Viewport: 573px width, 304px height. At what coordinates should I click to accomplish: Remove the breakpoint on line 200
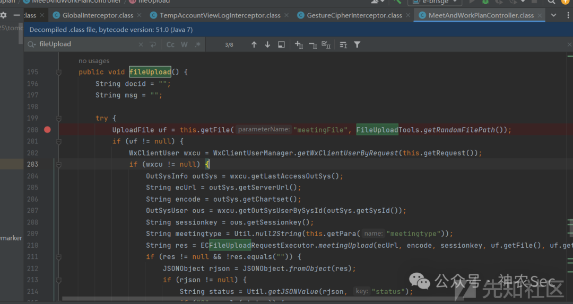click(48, 130)
